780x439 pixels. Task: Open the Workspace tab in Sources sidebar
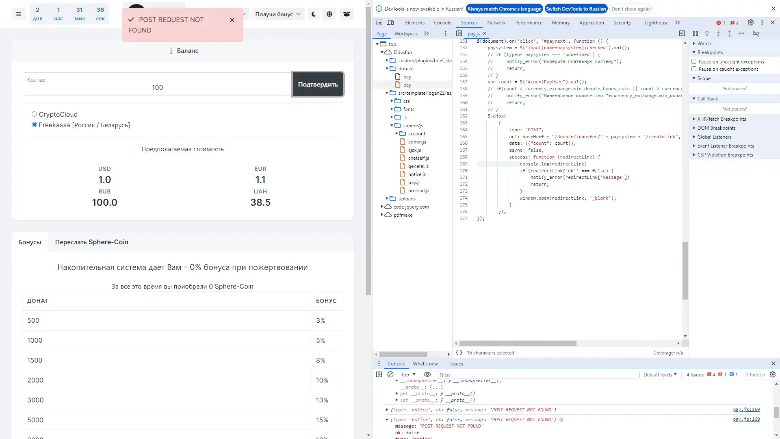(x=406, y=34)
